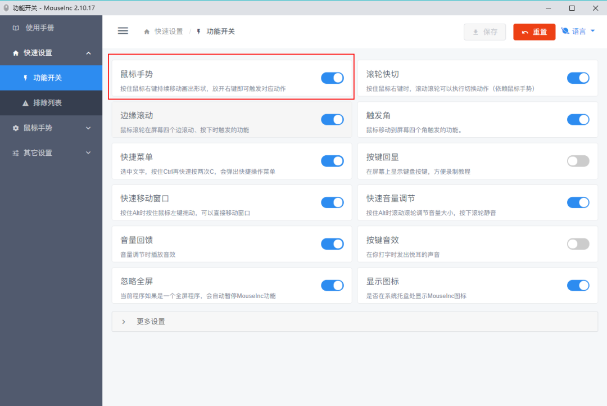Turn off the 触发角 switch
Image resolution: width=607 pixels, height=406 pixels.
(578, 119)
